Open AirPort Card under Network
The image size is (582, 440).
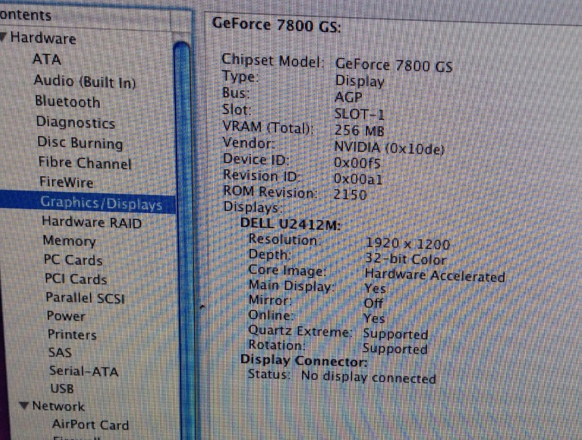click(x=90, y=424)
